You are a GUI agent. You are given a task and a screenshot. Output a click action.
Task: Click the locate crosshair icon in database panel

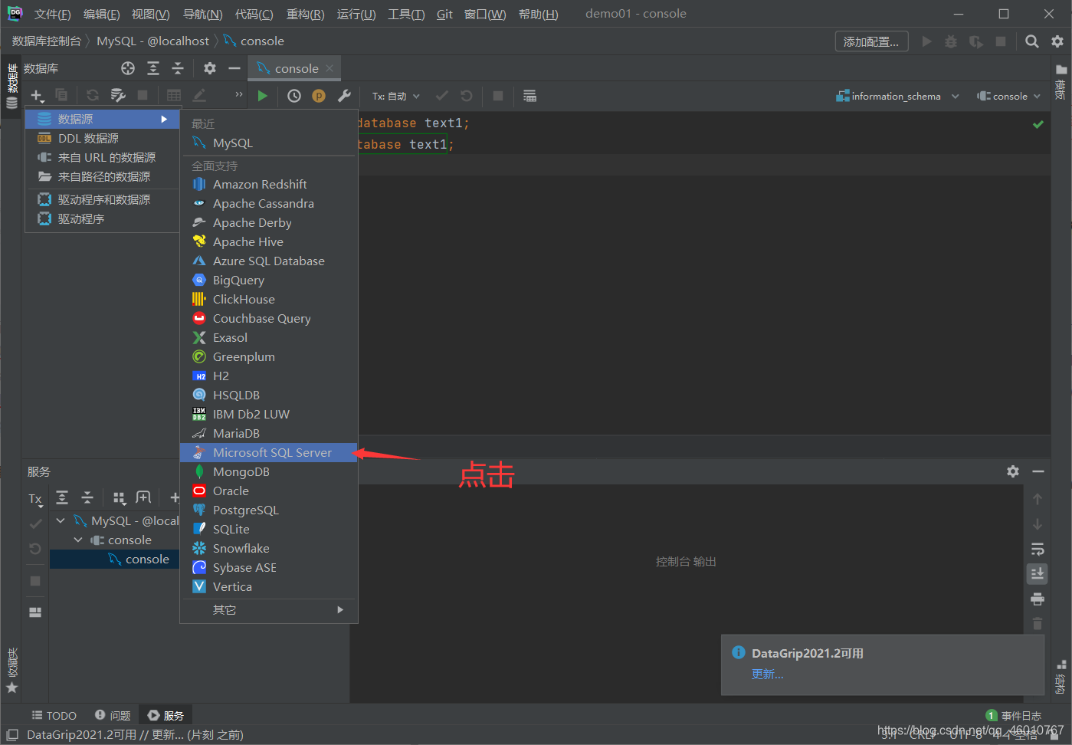[x=128, y=68]
